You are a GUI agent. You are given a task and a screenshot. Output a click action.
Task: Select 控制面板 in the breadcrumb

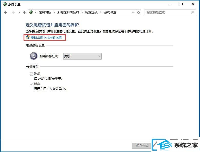click(x=45, y=12)
